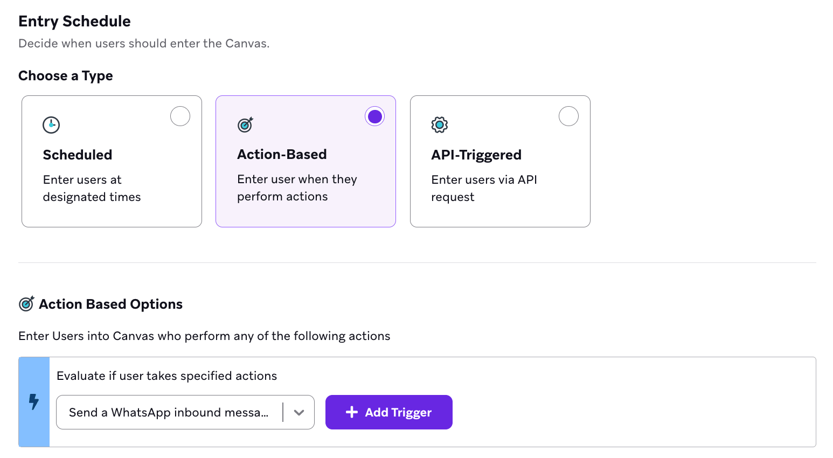Click the blue trigger sidebar strip
Screen dimensions: 833x458
34,402
